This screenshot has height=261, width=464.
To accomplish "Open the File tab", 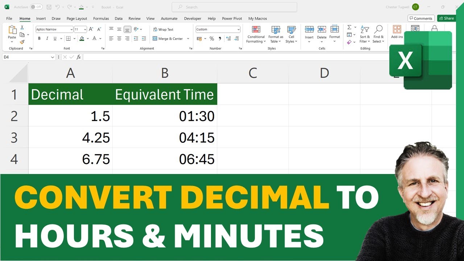I will [9, 18].
